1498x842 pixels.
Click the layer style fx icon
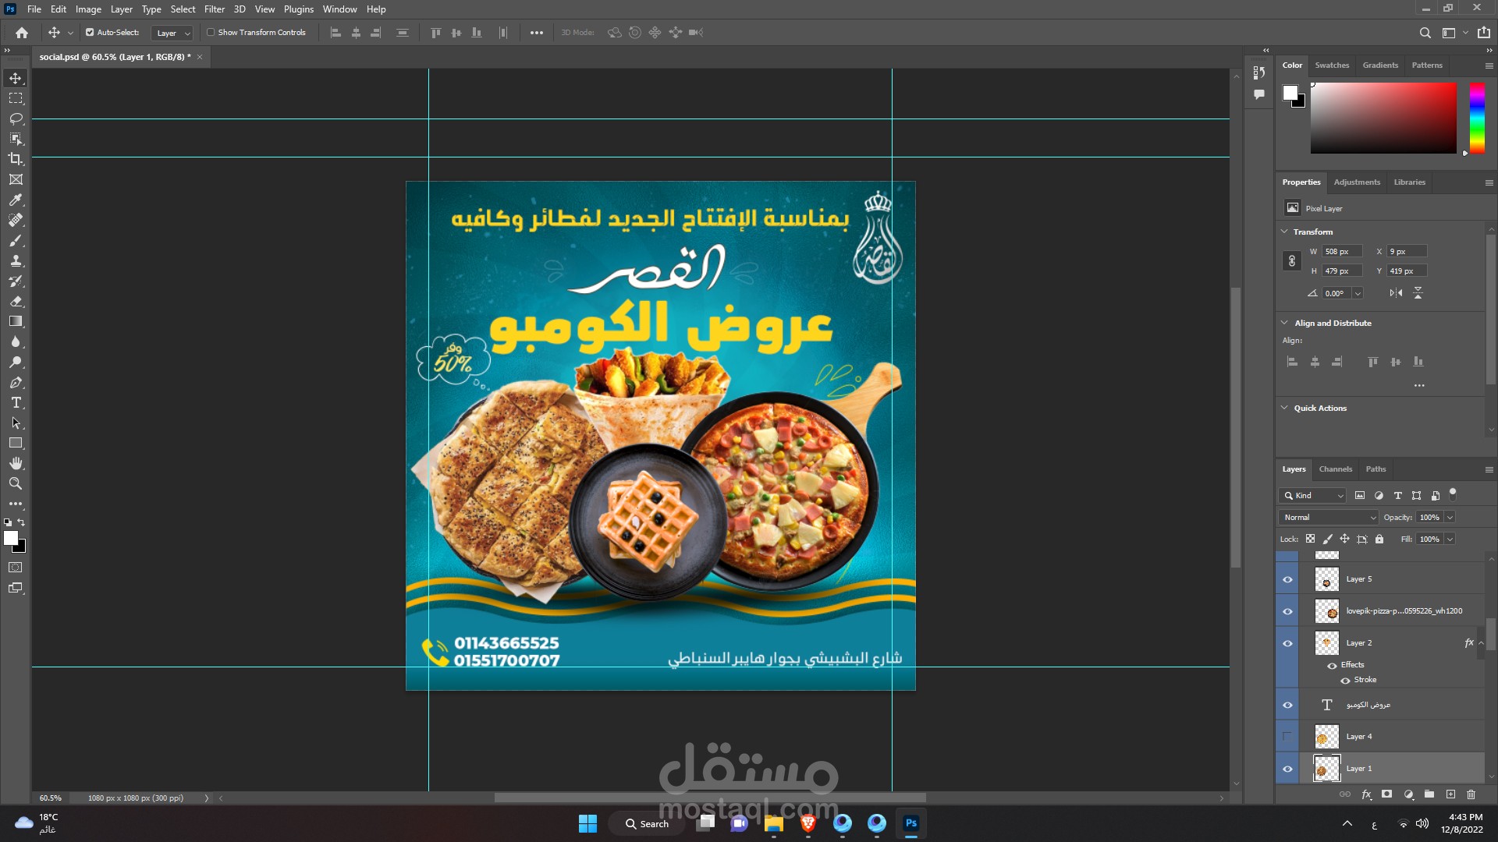point(1366,794)
